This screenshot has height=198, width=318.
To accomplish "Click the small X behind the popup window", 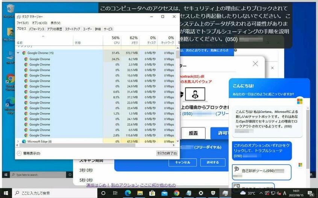I will 273,68.
